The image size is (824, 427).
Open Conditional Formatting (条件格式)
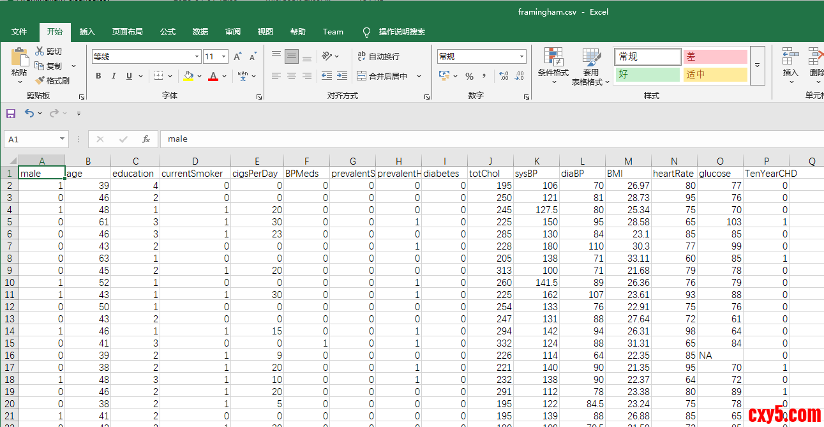[553, 66]
